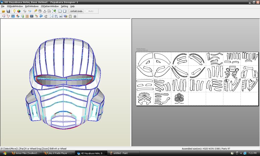
Task: Click the Windows Start button
Action: click(5, 153)
